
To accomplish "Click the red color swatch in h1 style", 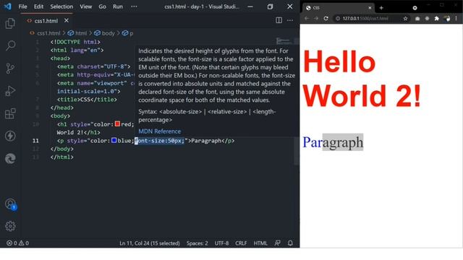I will 117,123.
